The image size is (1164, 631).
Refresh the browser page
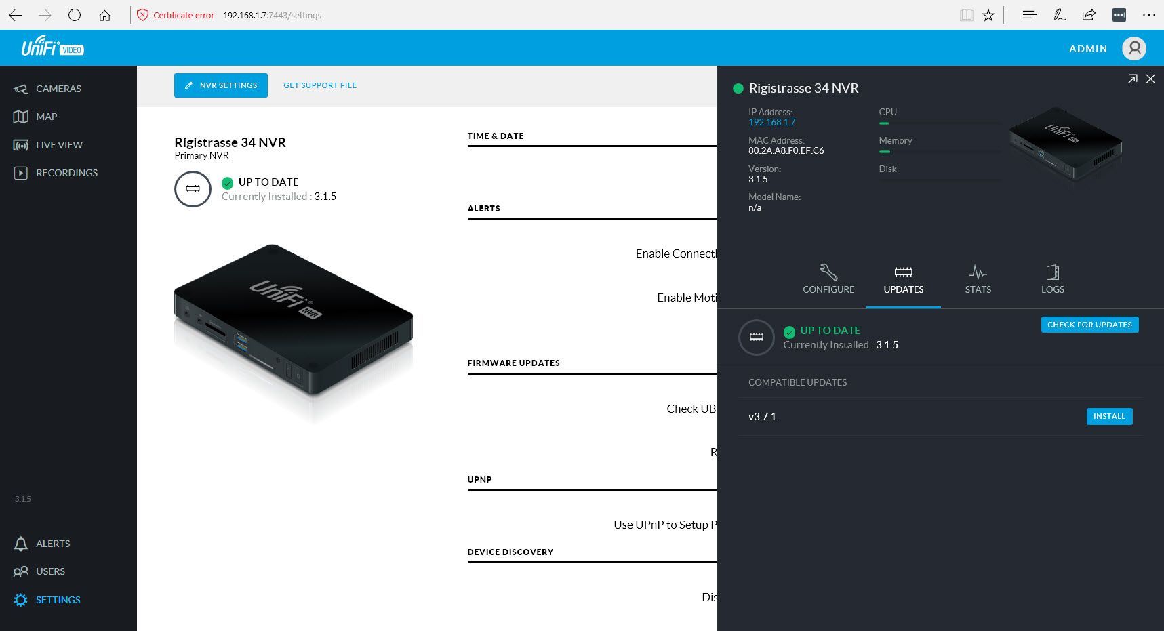(75, 15)
